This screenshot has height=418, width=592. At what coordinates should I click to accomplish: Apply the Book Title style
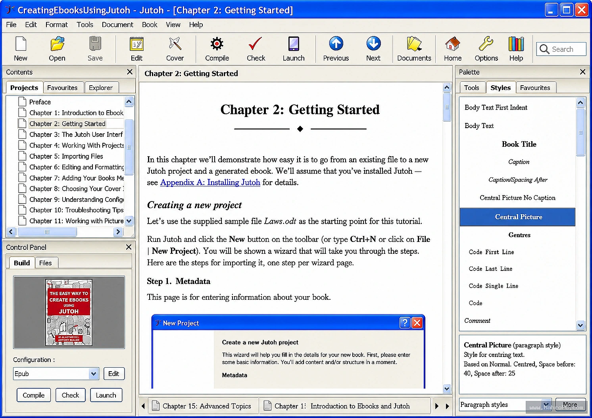coord(519,144)
